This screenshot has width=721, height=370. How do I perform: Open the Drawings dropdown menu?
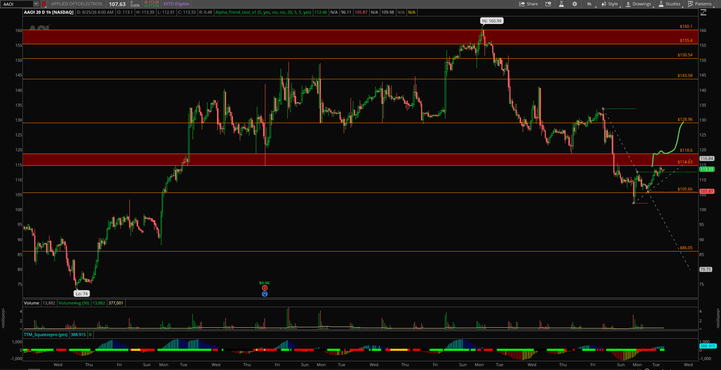point(639,4)
